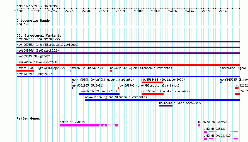Click the nsv6580372 (Sedlazeck2020) variant label
The height and width of the screenshot is (142, 248).
38,39
